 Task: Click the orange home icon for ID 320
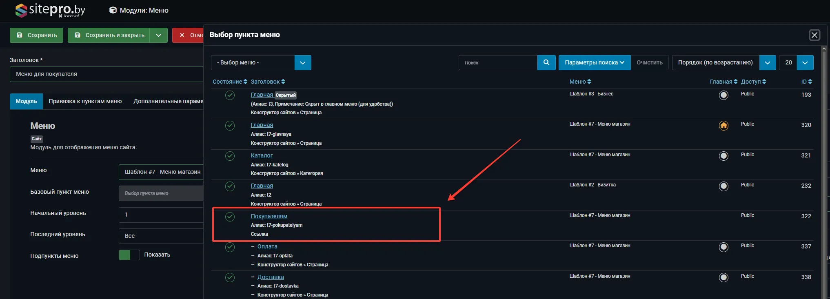pyautogui.click(x=723, y=126)
